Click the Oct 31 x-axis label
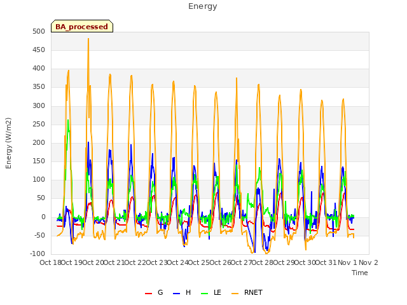This screenshot has height=305, width=407. click(326, 262)
